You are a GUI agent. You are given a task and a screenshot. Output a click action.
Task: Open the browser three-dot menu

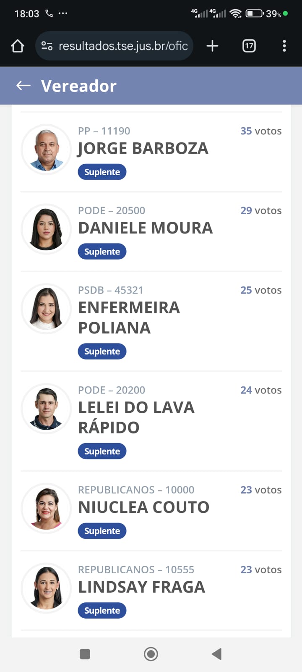[x=284, y=46]
